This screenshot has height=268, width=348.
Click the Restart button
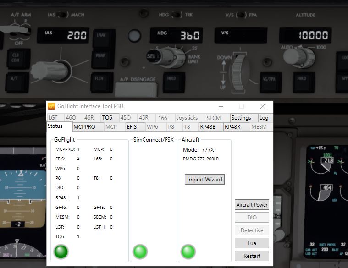tap(252, 256)
